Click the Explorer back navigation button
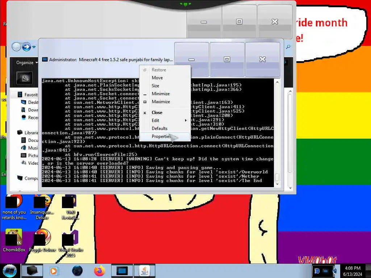Image resolution: width=371 pixels, height=278 pixels. [16, 47]
